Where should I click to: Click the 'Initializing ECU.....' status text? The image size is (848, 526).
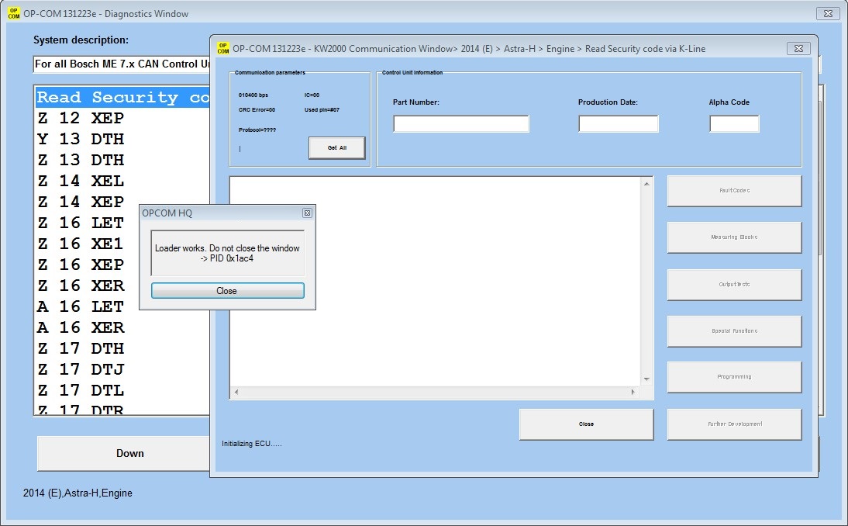251,444
